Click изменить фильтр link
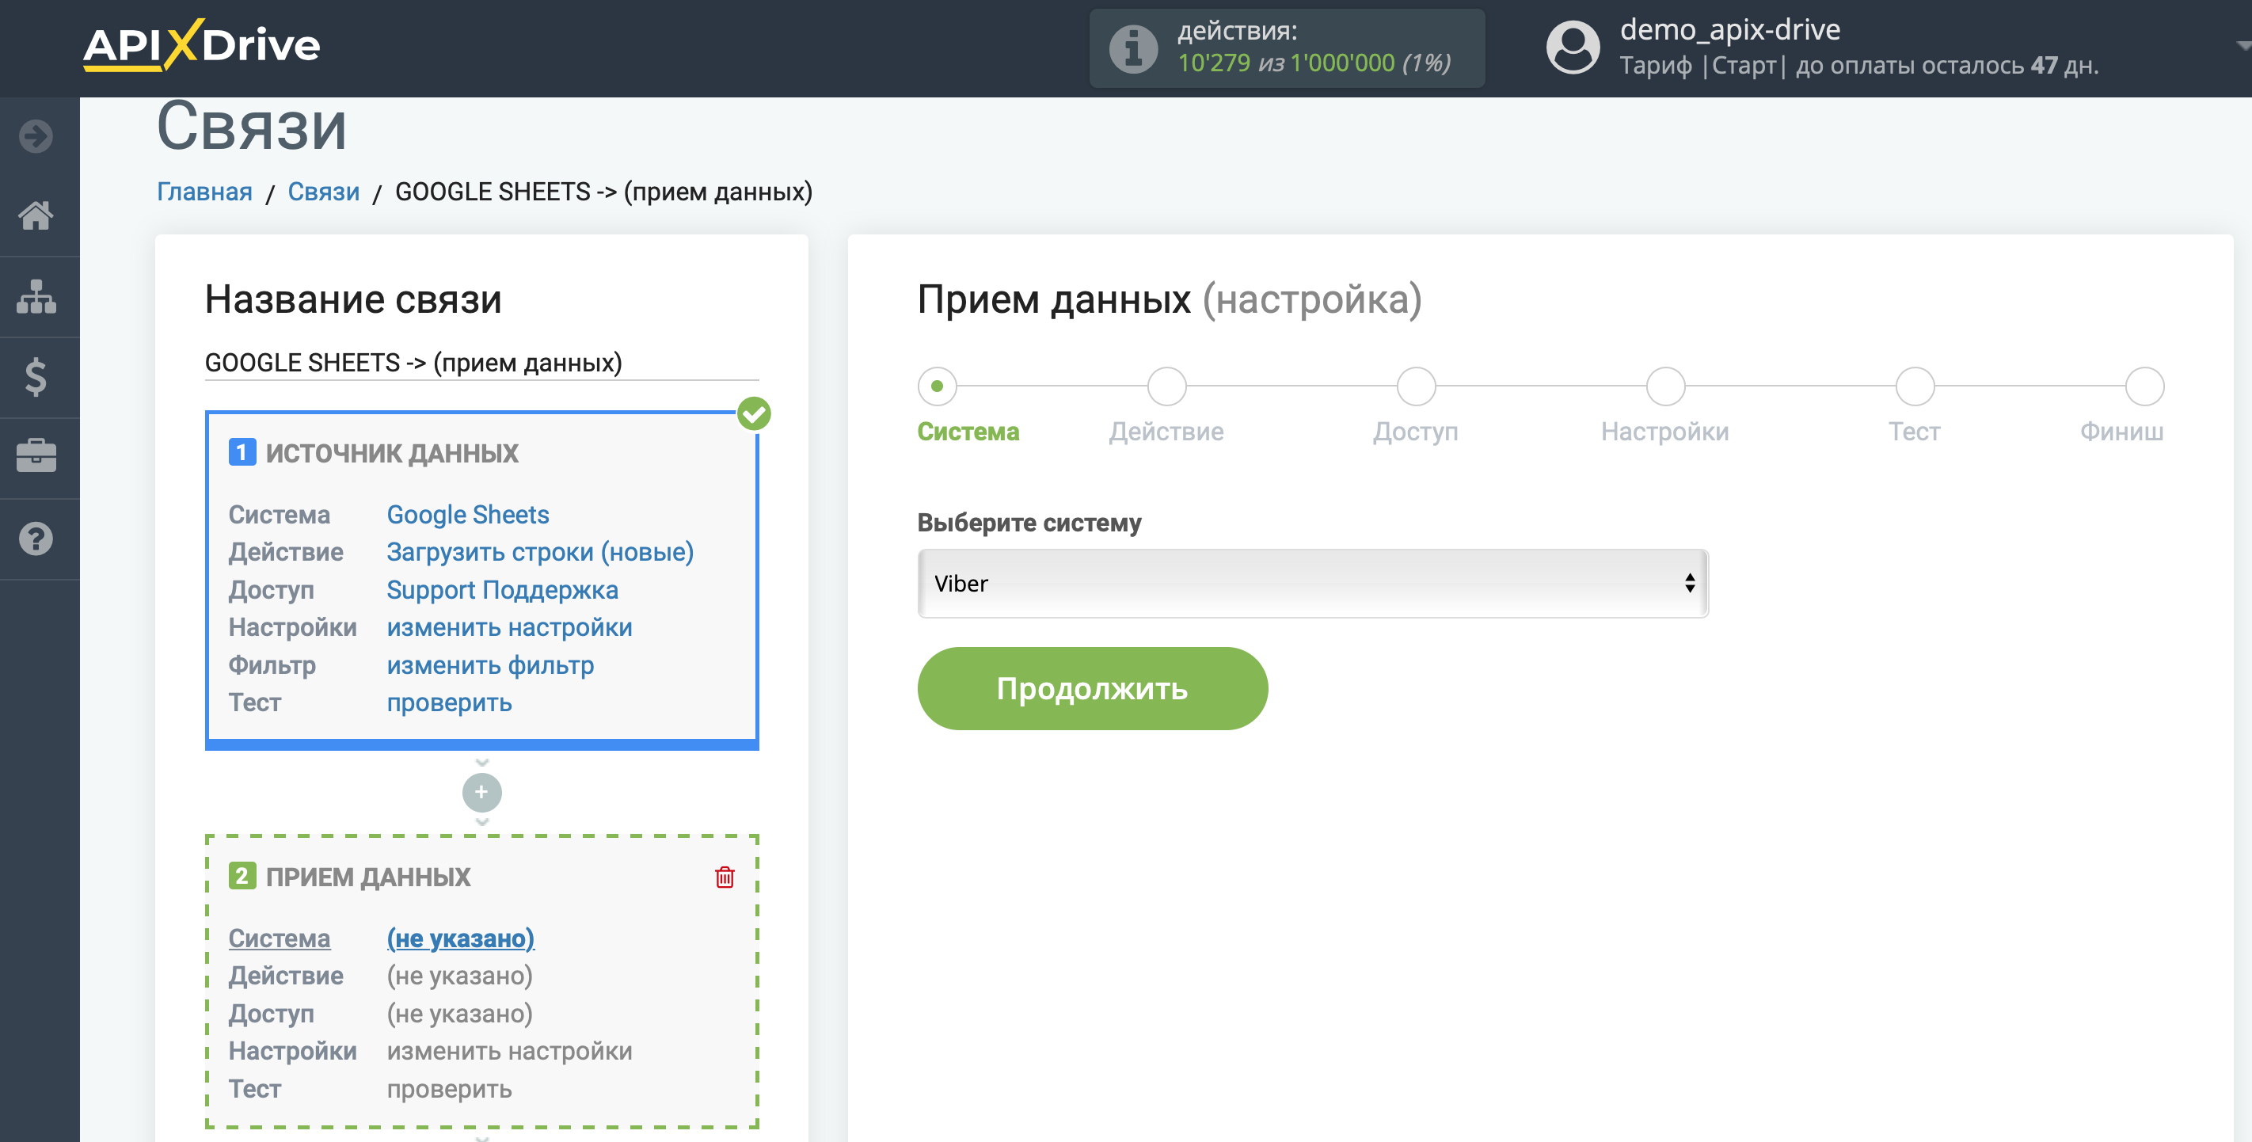 (x=490, y=665)
